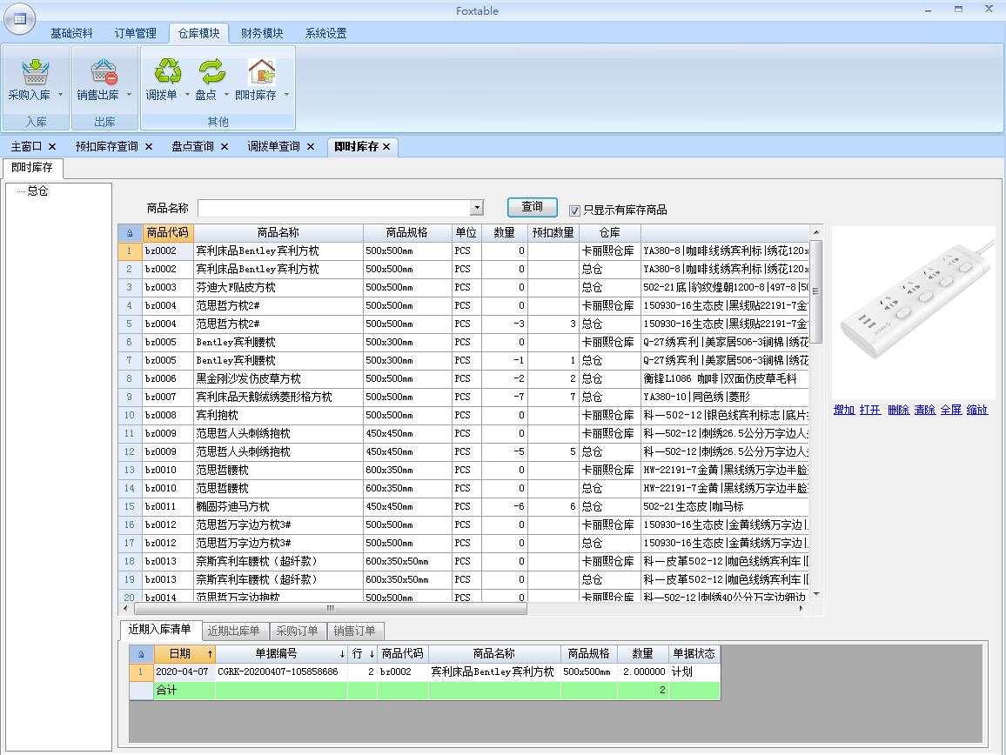Click the 全屏 link under the image
The width and height of the screenshot is (1006, 755).
pyautogui.click(x=950, y=410)
